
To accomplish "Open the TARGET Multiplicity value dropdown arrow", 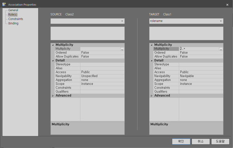I will click(221, 49).
